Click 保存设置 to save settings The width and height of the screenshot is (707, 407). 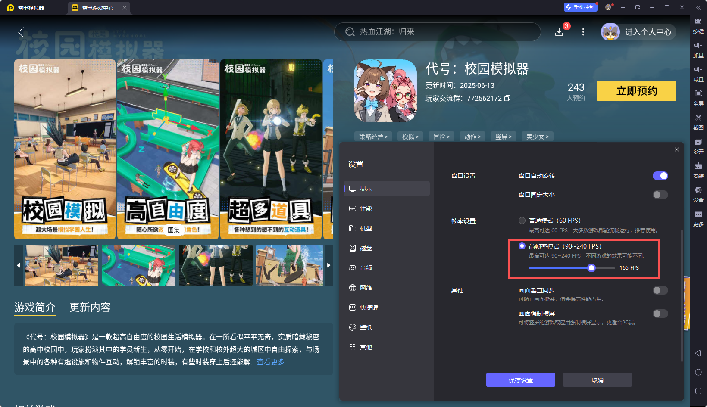[521, 380]
